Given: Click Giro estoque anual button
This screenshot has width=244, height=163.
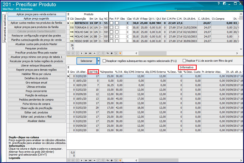Looking at the screenshot, I should [x=37, y=83].
